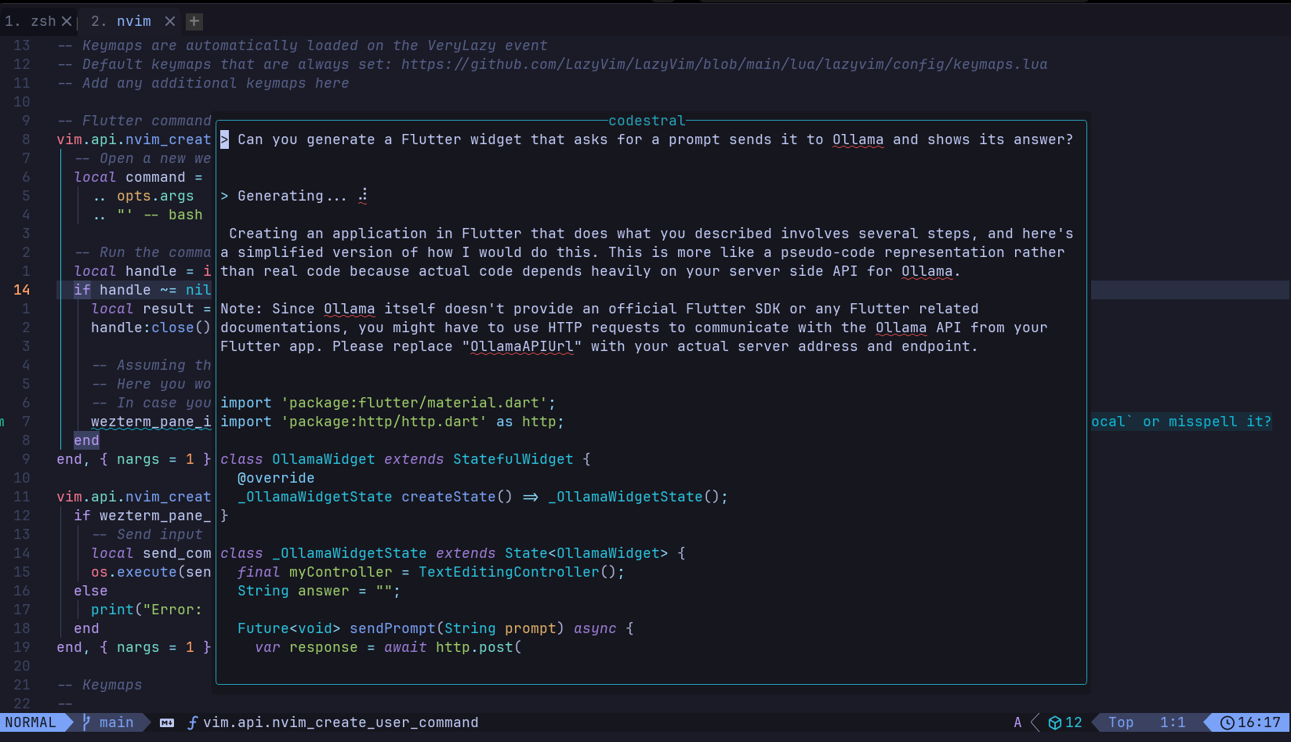
Task: Click the loading spinner next to Generating
Action: 363,196
